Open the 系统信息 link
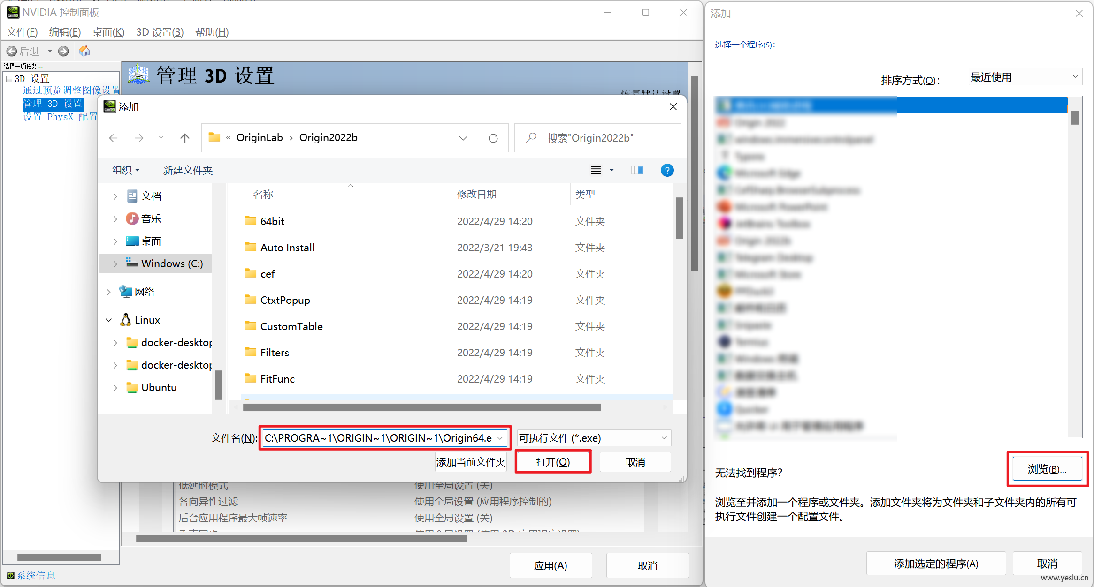The height and width of the screenshot is (587, 1094). 36,575
